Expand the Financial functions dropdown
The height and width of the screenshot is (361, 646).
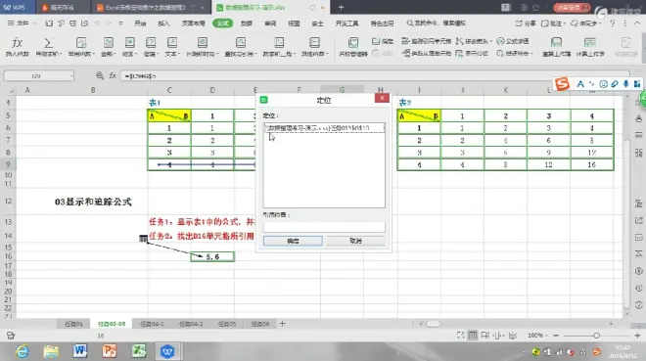click(129, 47)
